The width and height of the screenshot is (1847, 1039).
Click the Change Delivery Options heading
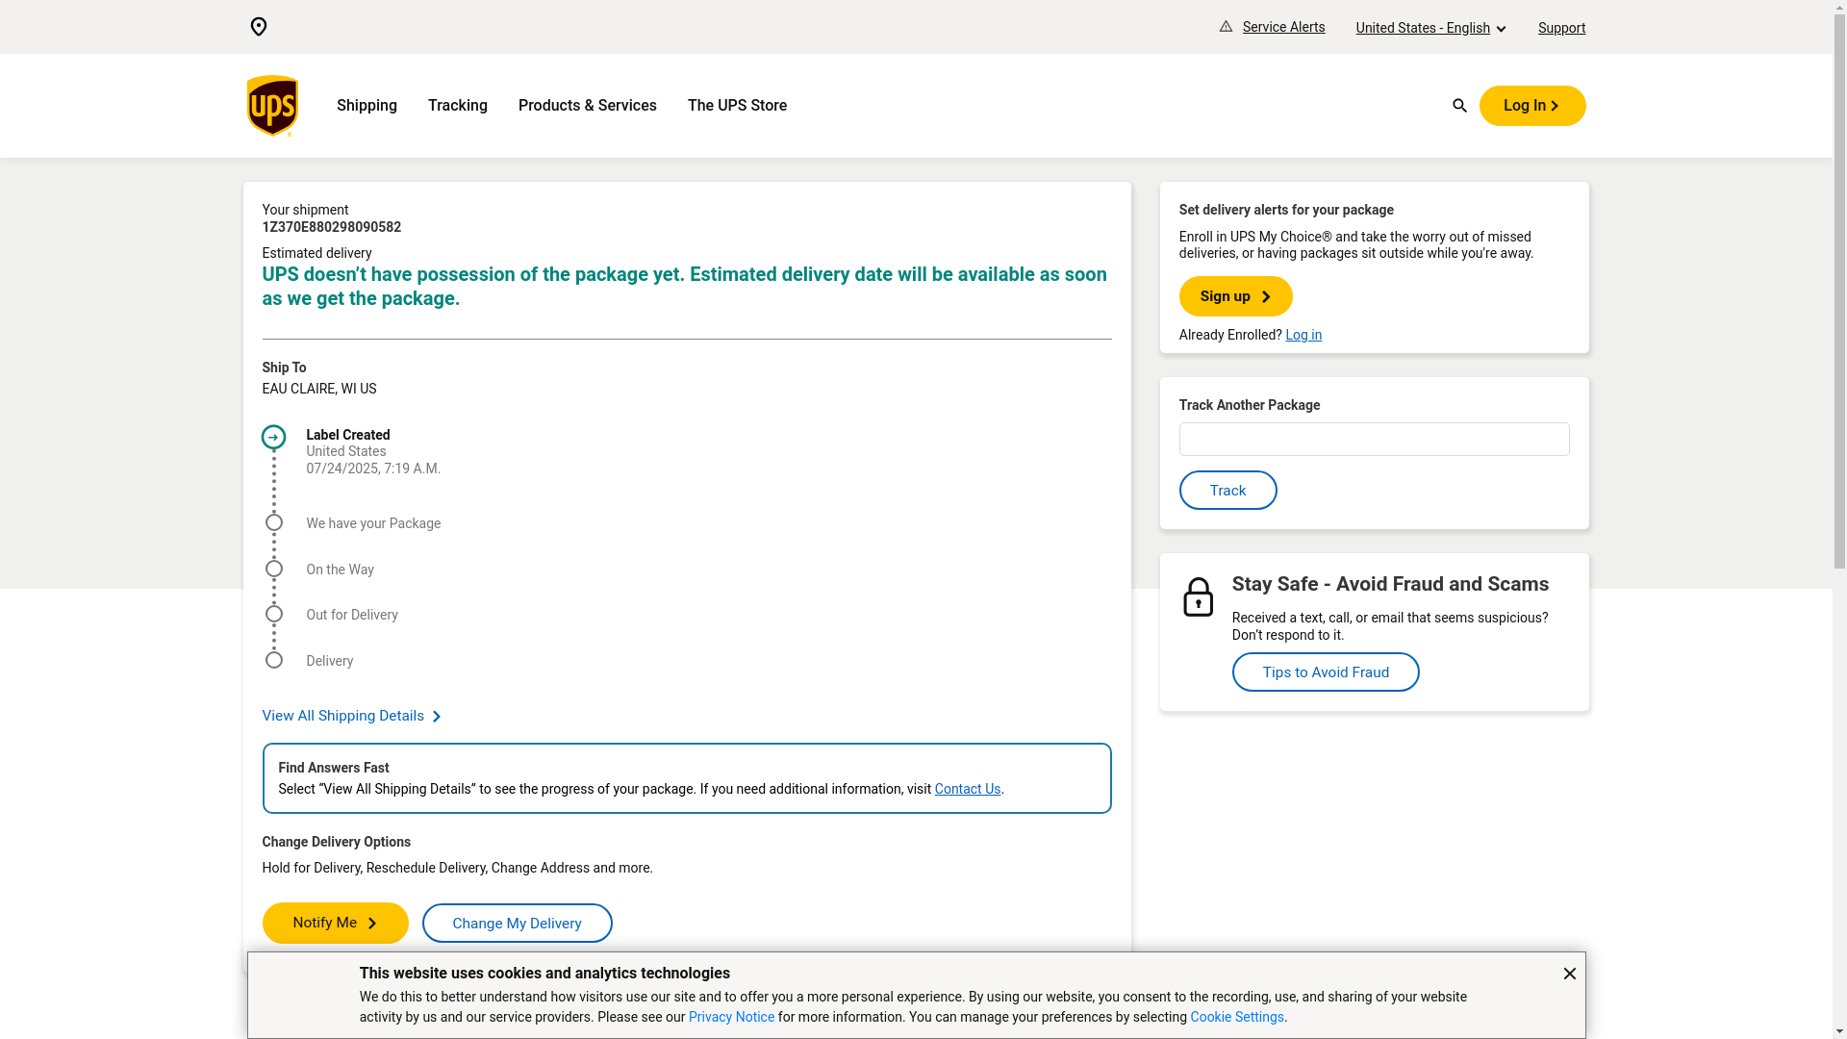point(336,842)
